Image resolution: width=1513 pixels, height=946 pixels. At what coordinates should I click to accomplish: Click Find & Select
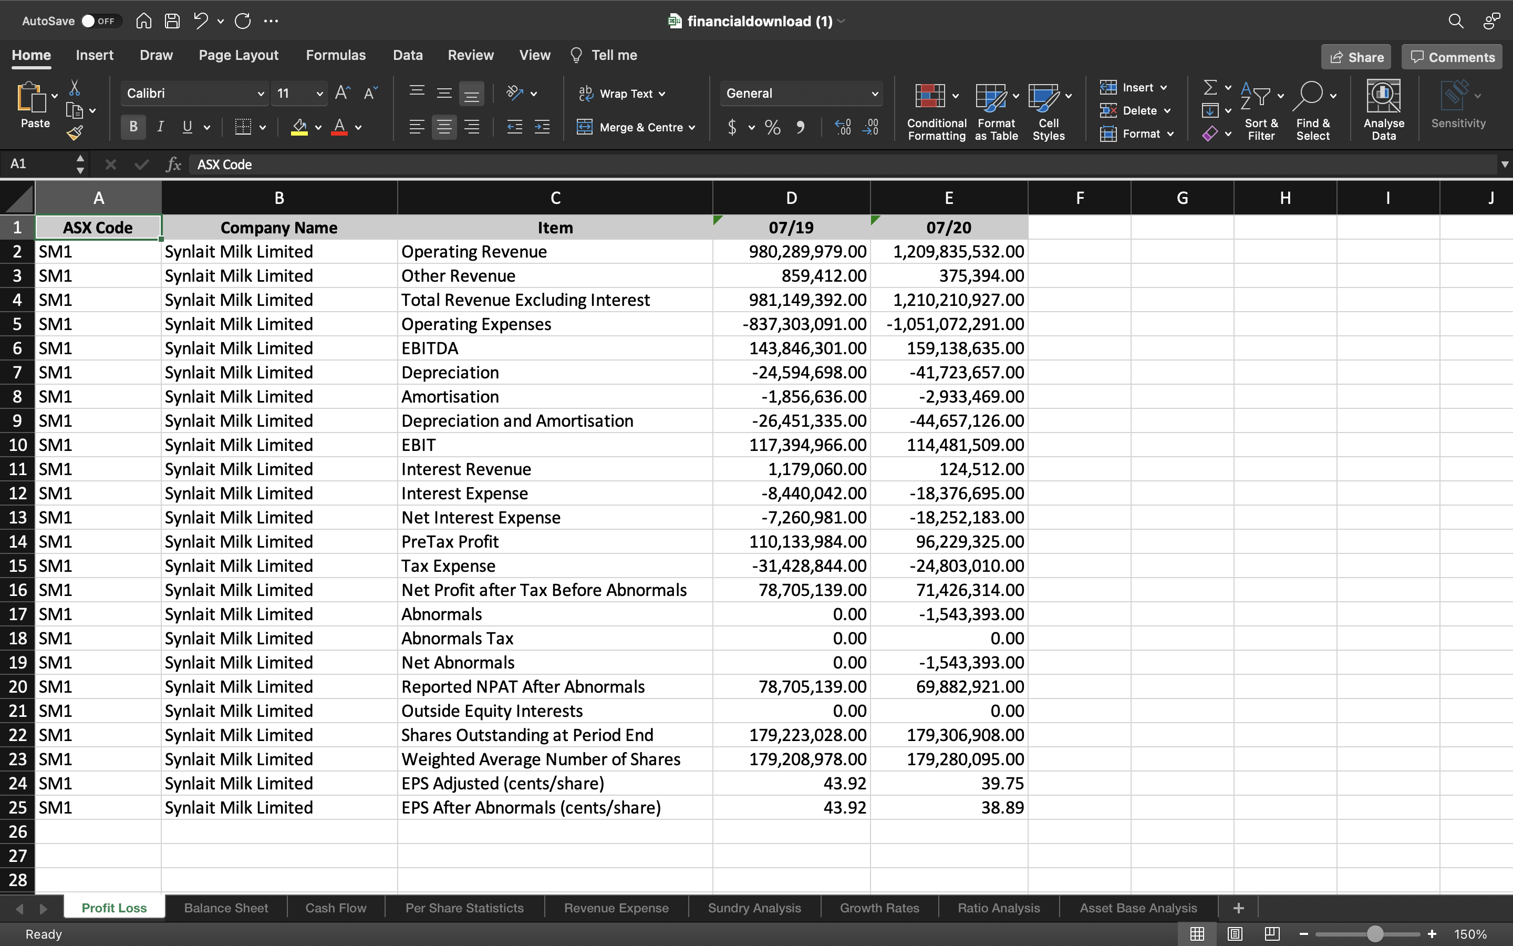[x=1313, y=109]
